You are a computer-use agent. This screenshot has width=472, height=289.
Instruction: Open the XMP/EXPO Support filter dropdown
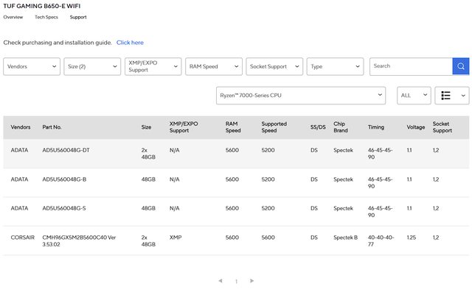(x=153, y=67)
